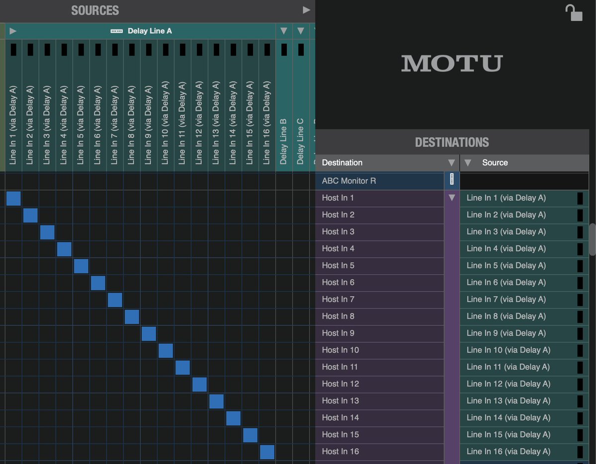Select the ABC Monitor R destination row
Screen dimensions: 596x464
tap(380, 181)
